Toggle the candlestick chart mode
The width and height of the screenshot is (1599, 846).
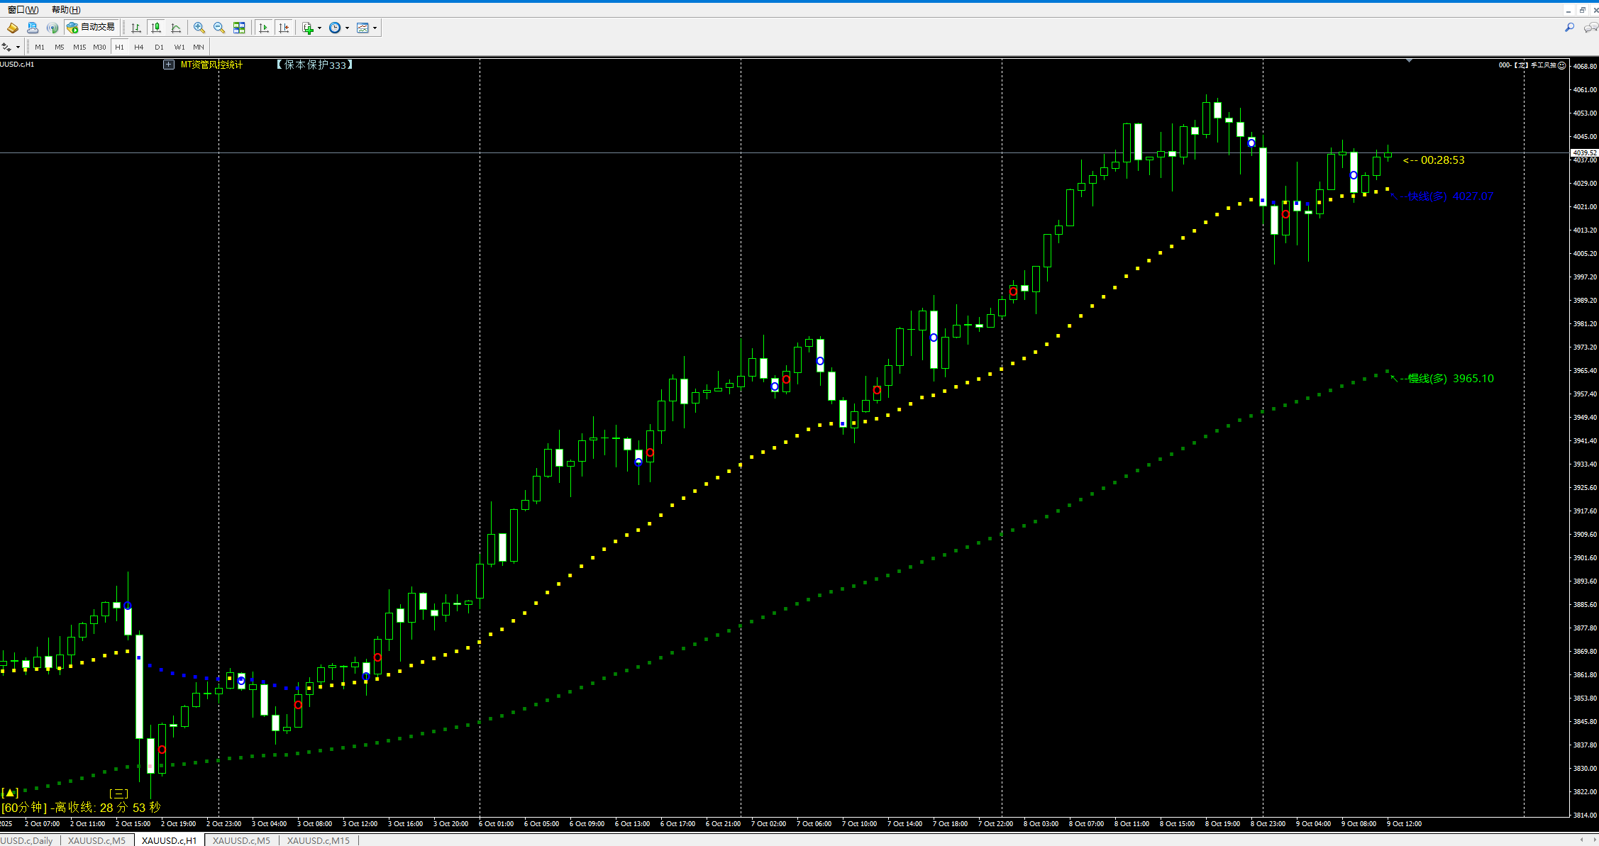[156, 28]
